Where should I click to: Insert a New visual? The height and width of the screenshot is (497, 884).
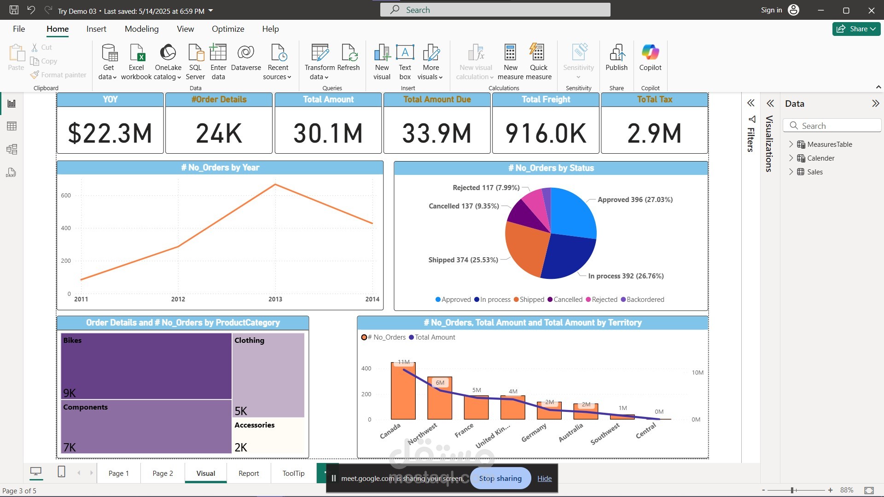tap(382, 62)
